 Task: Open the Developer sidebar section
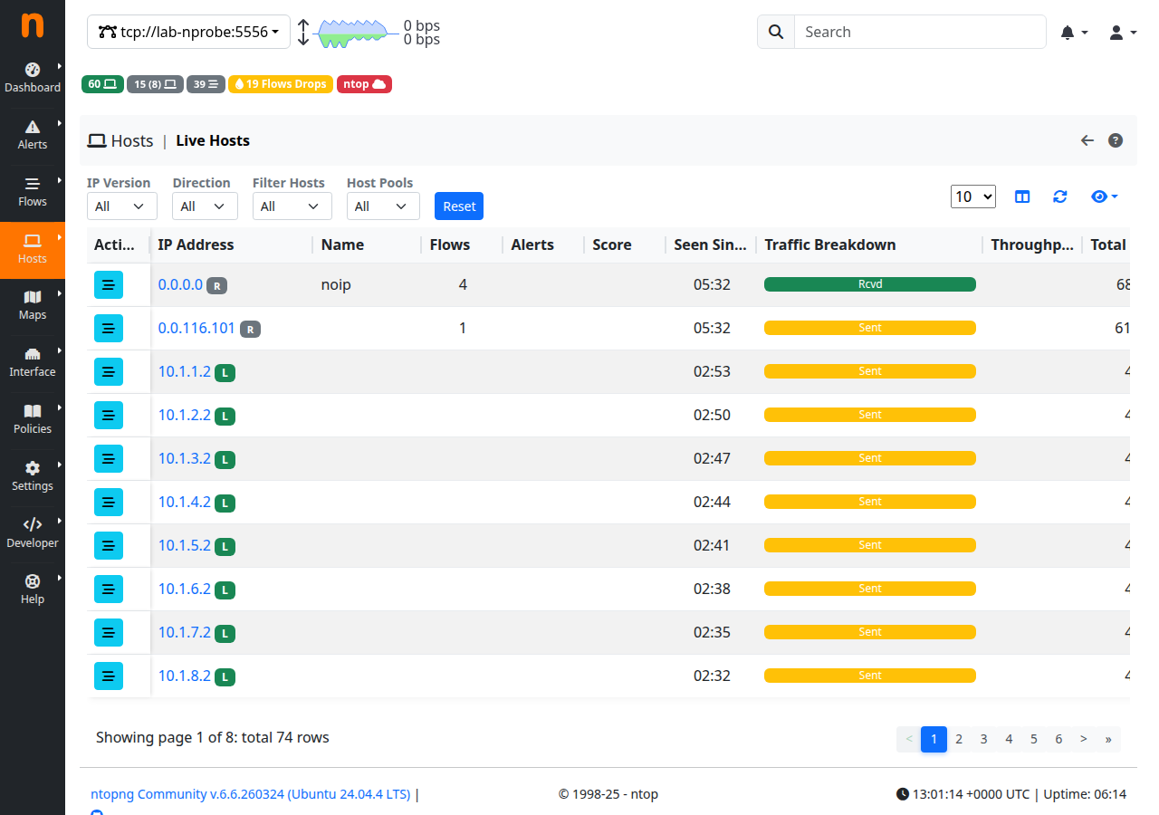pyautogui.click(x=33, y=532)
